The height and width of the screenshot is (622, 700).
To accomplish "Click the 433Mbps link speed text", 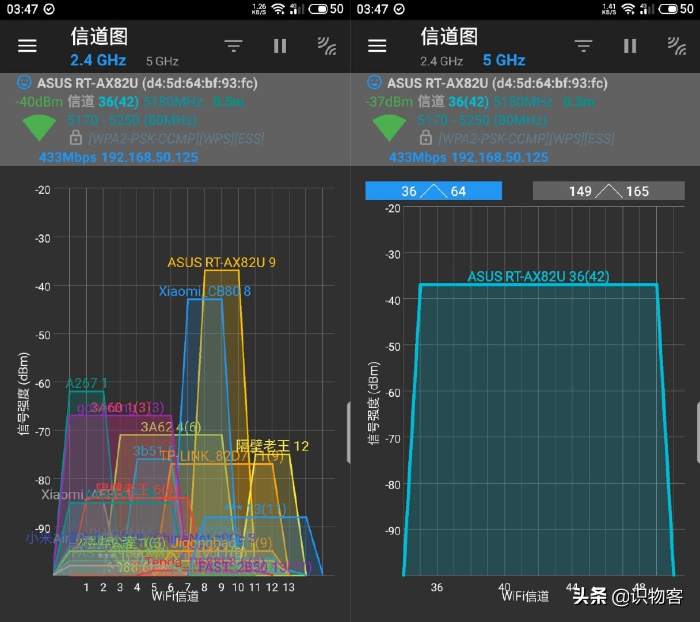I will coord(68,157).
